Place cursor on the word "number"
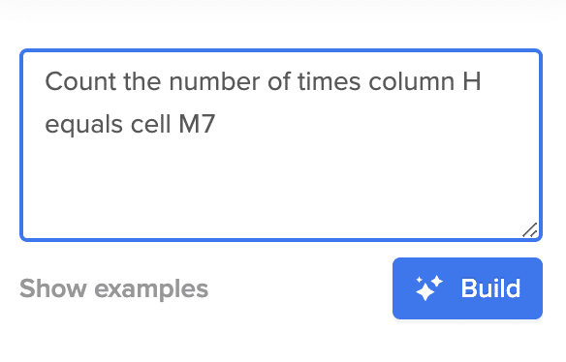 click(214, 81)
